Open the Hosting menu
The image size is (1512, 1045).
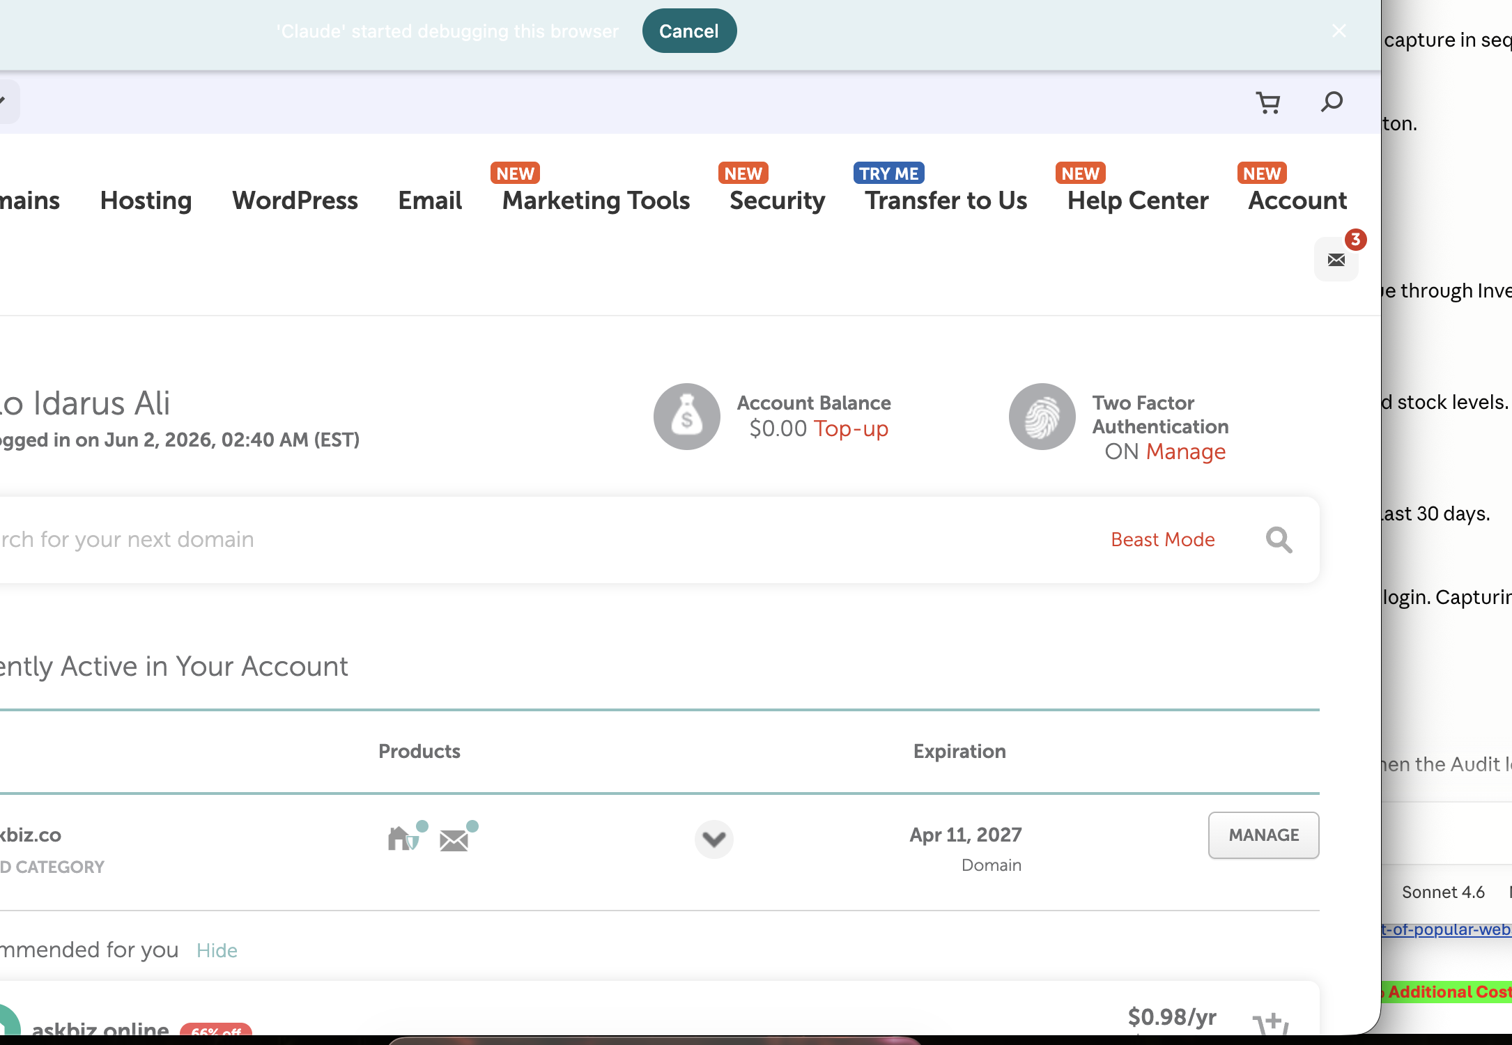[146, 201]
